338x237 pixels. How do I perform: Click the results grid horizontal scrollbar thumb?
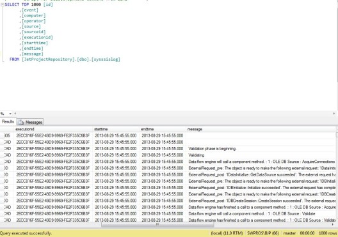157,224
